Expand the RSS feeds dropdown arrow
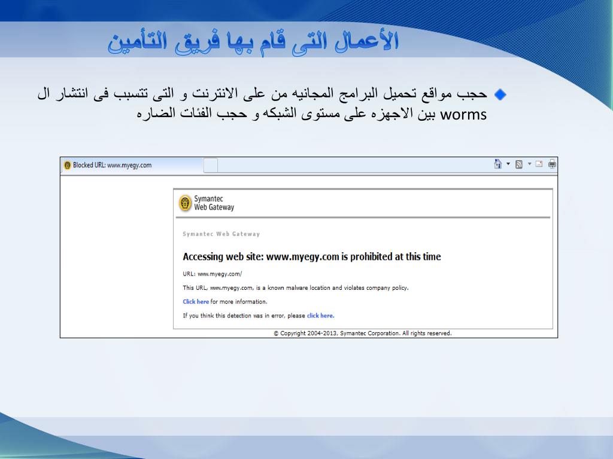Image resolution: width=613 pixels, height=459 pixels. pos(529,164)
